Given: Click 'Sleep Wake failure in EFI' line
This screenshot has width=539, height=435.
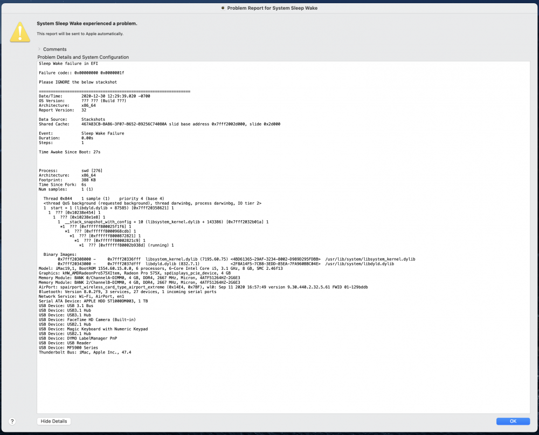Looking at the screenshot, I should click(x=68, y=63).
